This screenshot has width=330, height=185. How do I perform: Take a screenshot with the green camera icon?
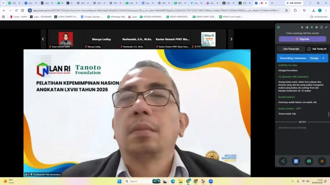click(309, 161)
